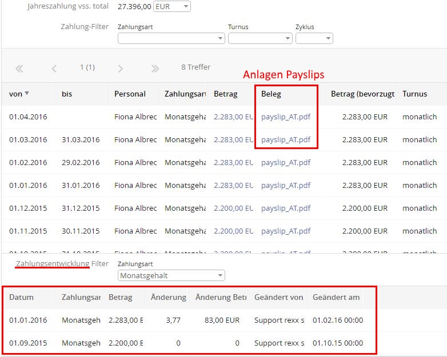This screenshot has width=447, height=357.
Task: Go to previous results page
Action: pos(54,69)
